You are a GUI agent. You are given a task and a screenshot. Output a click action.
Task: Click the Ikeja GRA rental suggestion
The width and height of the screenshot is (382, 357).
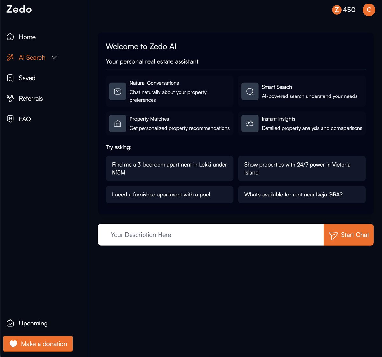[x=302, y=194]
